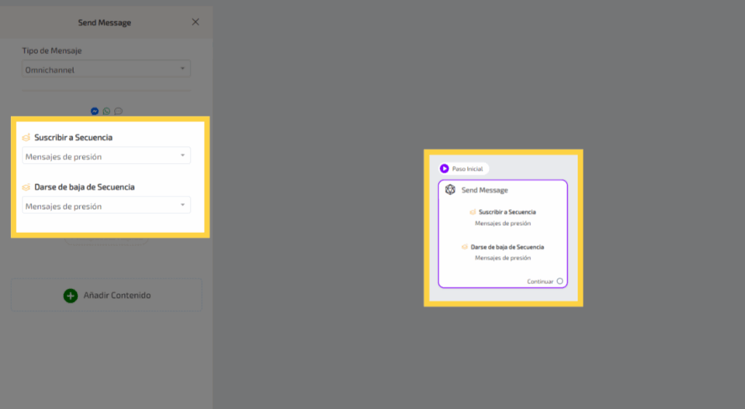This screenshot has height=409, width=745.
Task: Select the Paso Inicial badge
Action: coord(463,168)
